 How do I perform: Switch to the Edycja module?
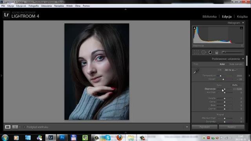227,16
